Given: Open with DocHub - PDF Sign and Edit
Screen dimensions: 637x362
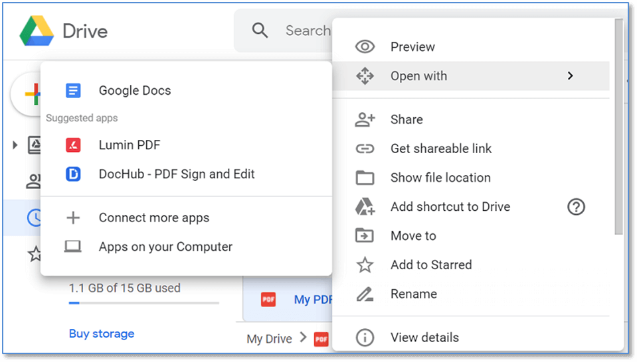Looking at the screenshot, I should click(x=186, y=174).
